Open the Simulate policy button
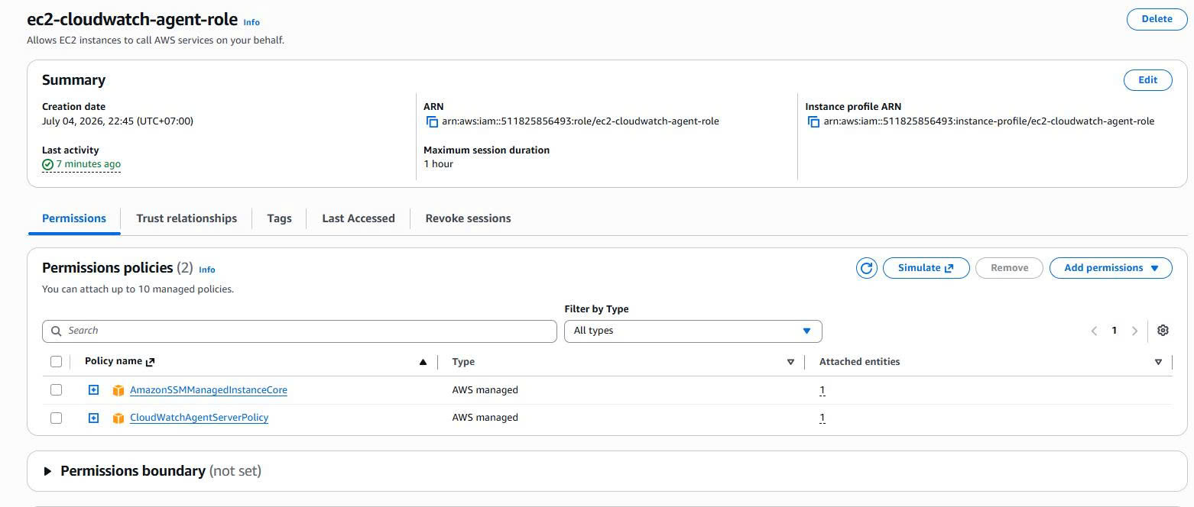Screen dimensions: 1194x507 click(x=926, y=268)
